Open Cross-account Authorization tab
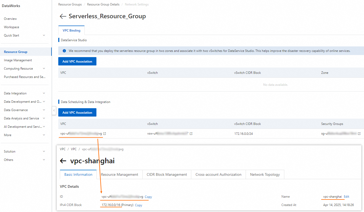Screen dimensions: 364x212 218,174
